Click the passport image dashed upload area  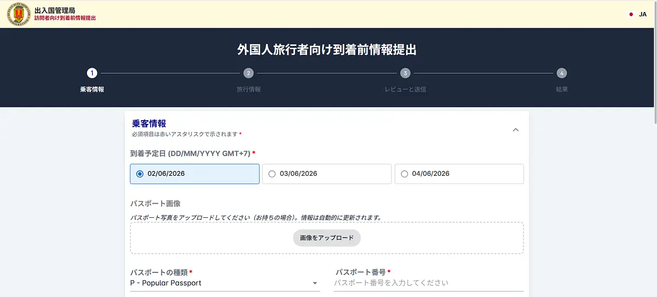click(327, 238)
